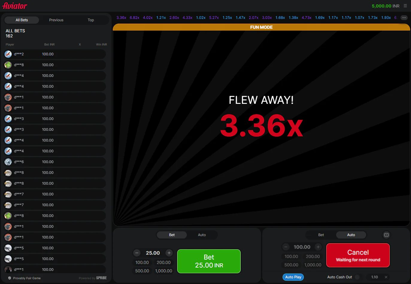Cancel the bet waiting for next round
This screenshot has height=284, width=411.
pyautogui.click(x=358, y=255)
